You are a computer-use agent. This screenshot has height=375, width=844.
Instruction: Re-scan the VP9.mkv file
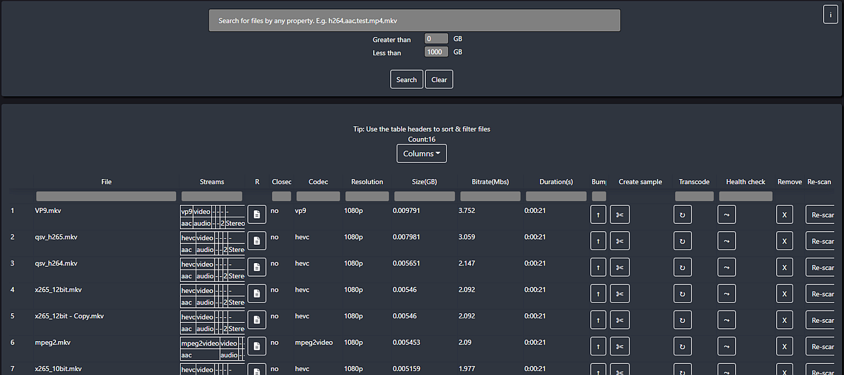(x=821, y=214)
